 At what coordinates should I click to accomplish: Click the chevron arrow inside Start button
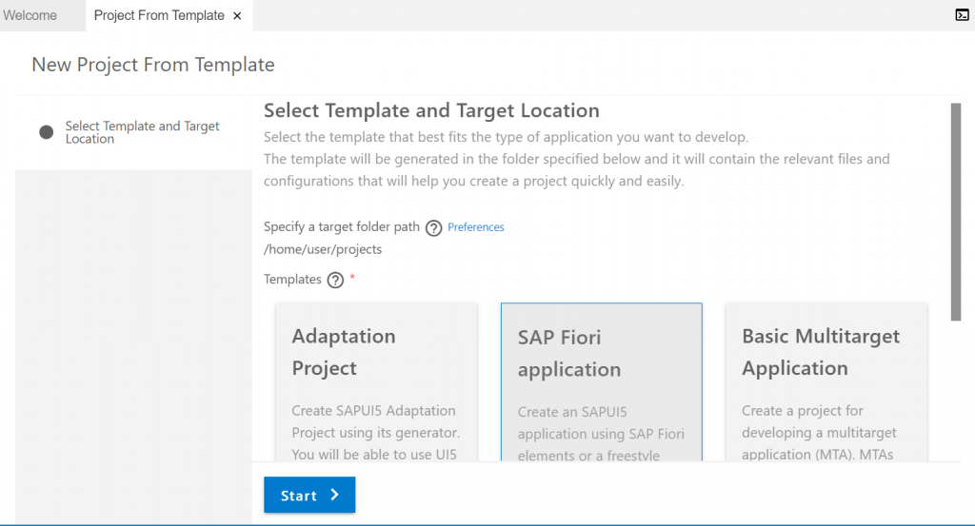(x=334, y=495)
